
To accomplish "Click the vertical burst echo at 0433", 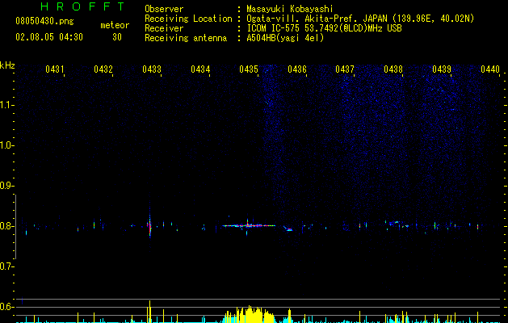I will [150, 224].
